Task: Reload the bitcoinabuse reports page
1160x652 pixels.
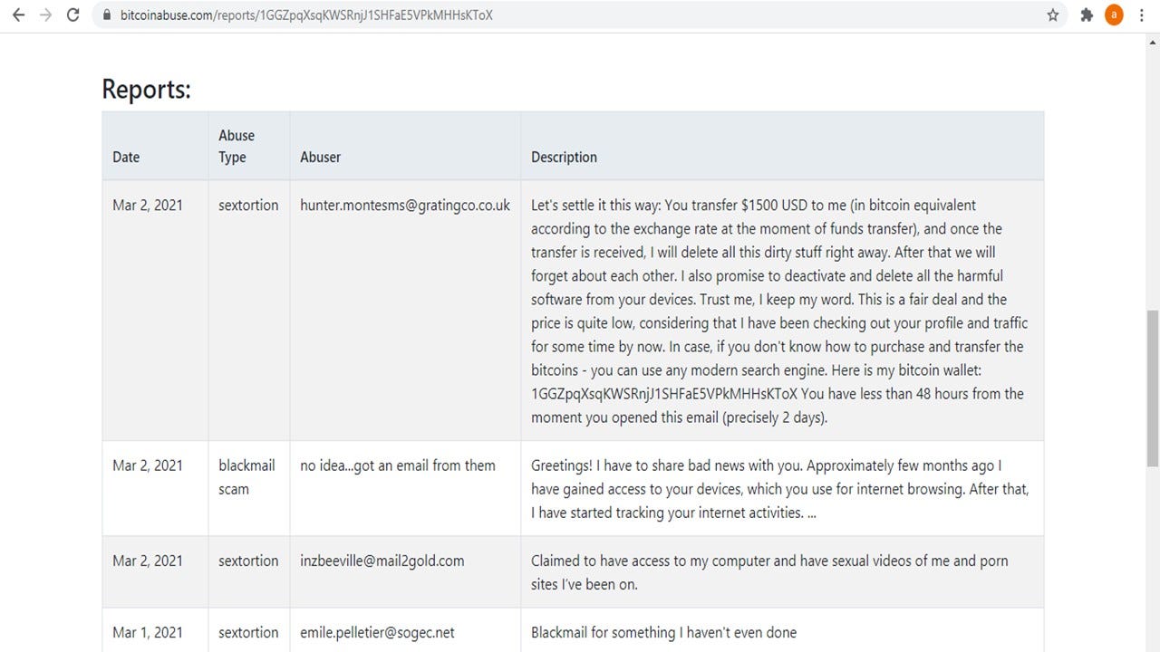Action: (x=72, y=14)
